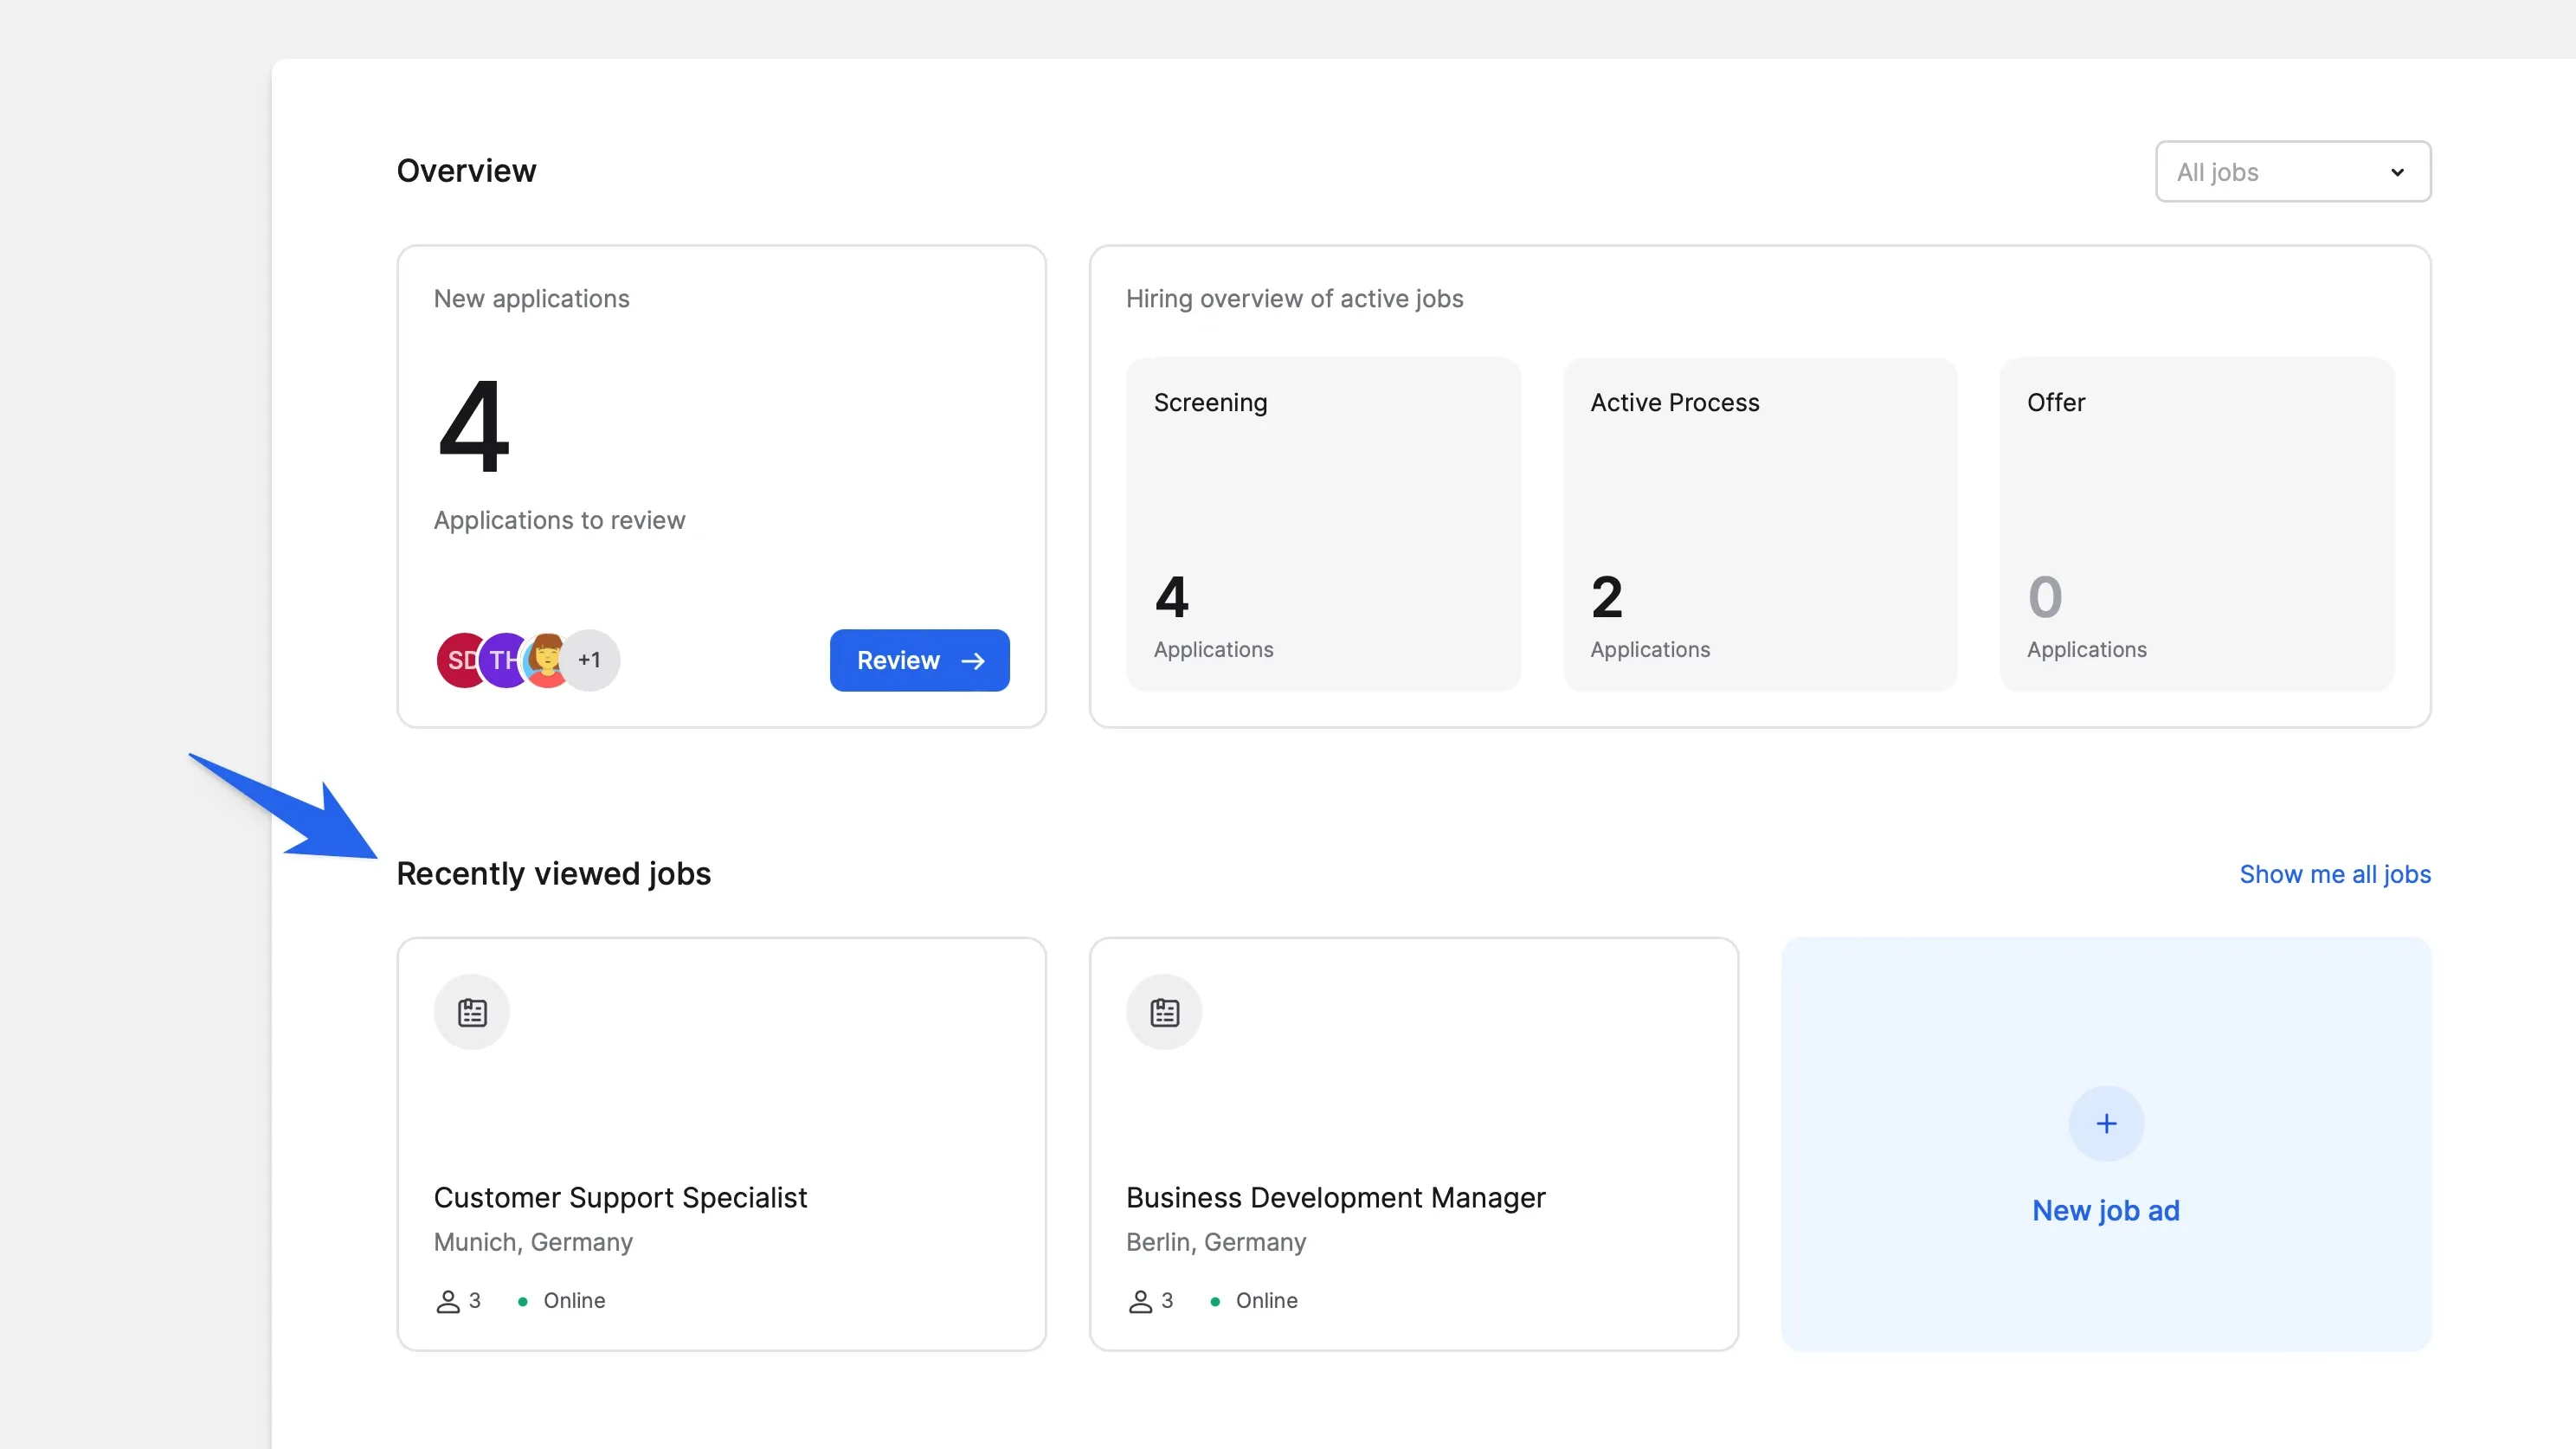Screen dimensions: 2576x1449
Task: Open the All jobs dropdown
Action: (2292, 172)
